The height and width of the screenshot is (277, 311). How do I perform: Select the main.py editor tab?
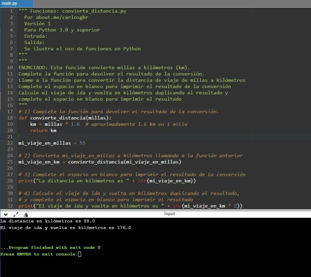(17, 3)
